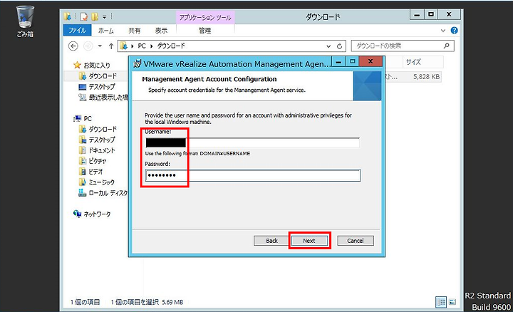Click PC in the address breadcrumb

click(142, 46)
